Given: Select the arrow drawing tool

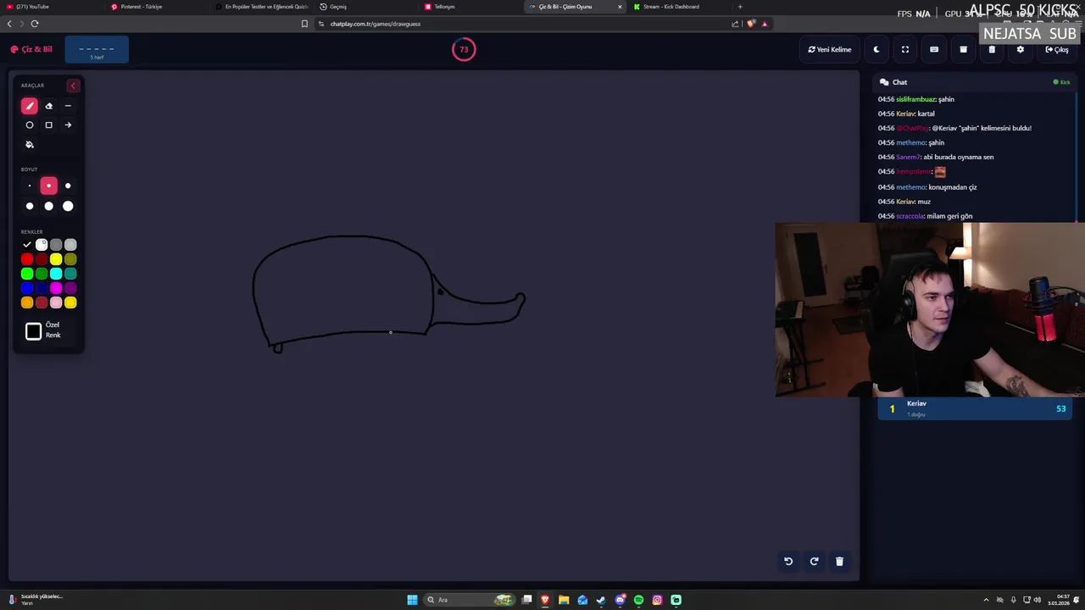Looking at the screenshot, I should pyautogui.click(x=68, y=125).
